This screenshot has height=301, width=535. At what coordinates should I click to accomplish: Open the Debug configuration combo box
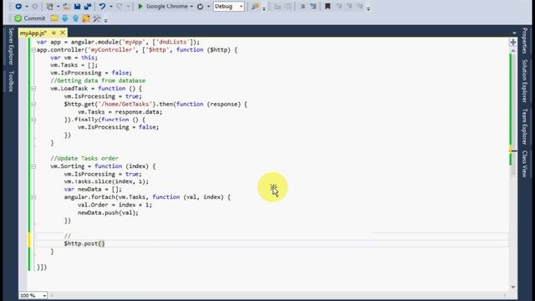click(x=228, y=6)
